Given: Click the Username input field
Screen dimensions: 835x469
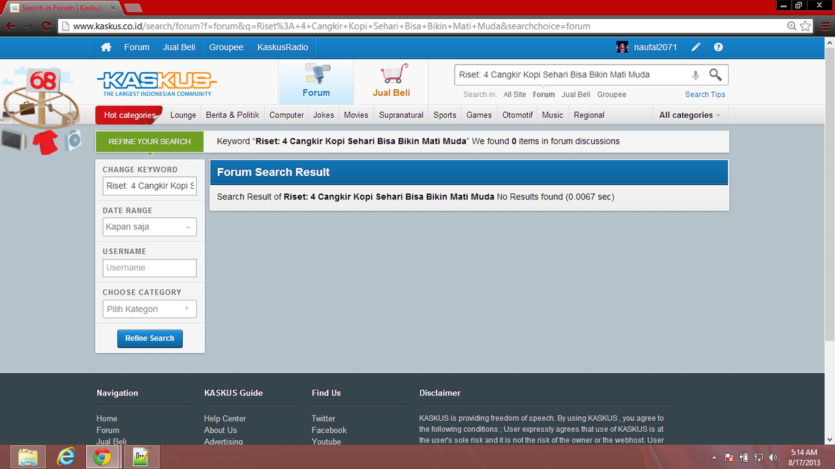Looking at the screenshot, I should coord(149,268).
